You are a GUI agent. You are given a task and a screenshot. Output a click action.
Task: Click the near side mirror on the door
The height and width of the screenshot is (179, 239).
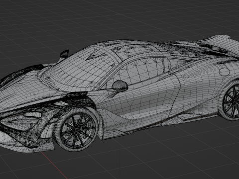click(x=120, y=86)
